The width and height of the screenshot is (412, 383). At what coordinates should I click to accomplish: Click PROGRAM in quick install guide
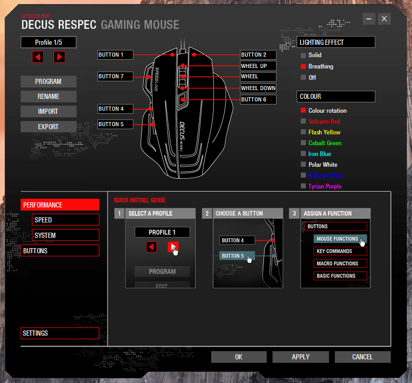coord(162,272)
